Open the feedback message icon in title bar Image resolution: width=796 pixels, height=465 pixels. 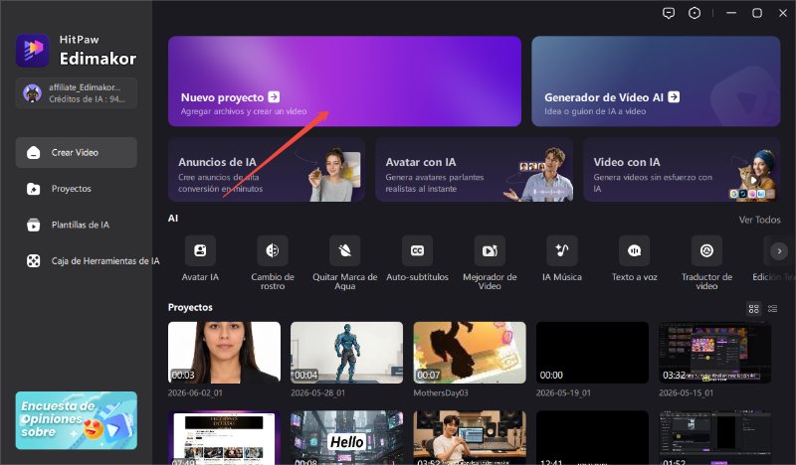pos(669,13)
